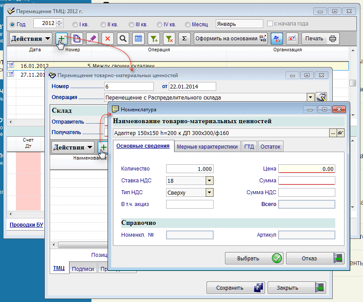Click document status icon in 16.01.2012 row
The image size is (363, 302).
coord(11,66)
